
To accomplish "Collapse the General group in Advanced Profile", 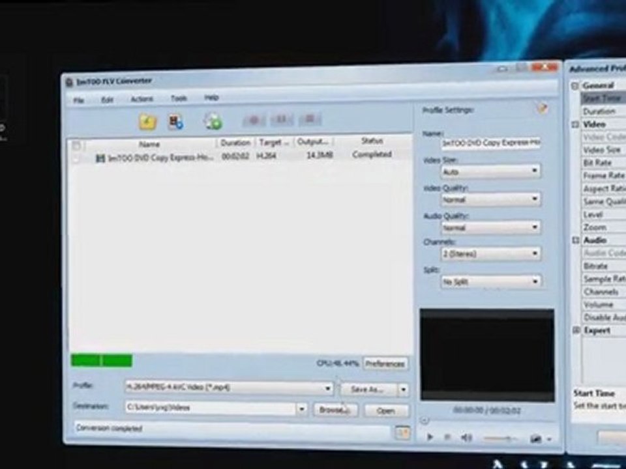I will tap(575, 86).
